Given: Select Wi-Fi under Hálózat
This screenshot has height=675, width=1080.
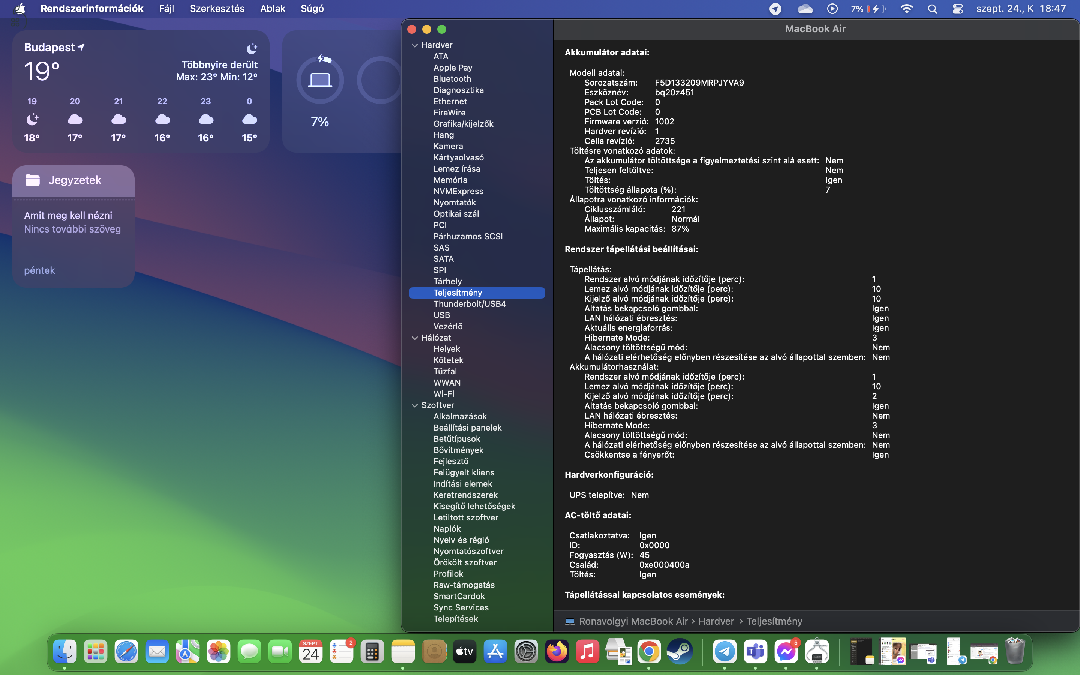Looking at the screenshot, I should [x=477, y=394].
